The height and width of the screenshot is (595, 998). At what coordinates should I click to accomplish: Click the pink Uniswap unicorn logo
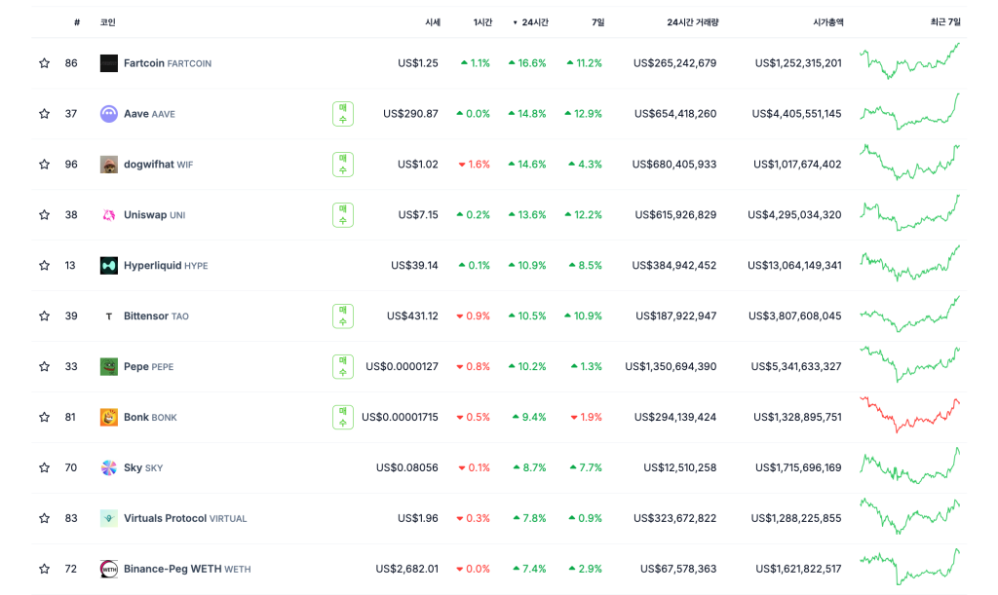pyautogui.click(x=109, y=215)
